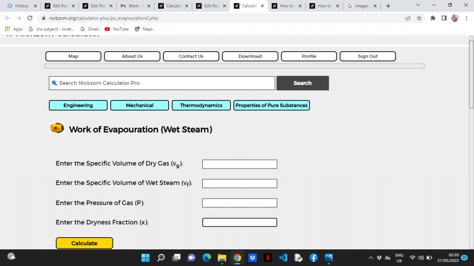The width and height of the screenshot is (474, 266).
Task: Open File Explorer from the taskbar
Action: click(x=222, y=258)
